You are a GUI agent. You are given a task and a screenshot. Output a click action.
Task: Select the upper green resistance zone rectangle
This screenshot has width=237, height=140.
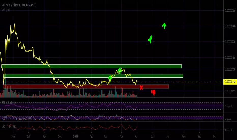point(92,66)
